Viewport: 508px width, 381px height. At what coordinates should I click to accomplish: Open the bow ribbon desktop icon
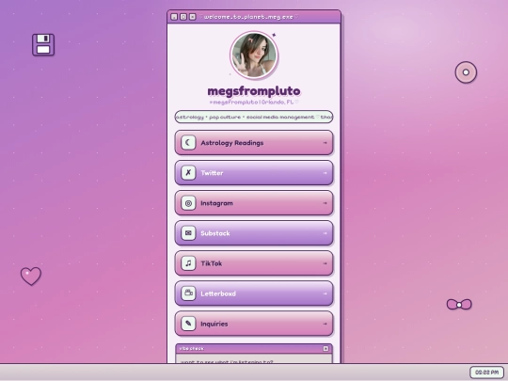pyautogui.click(x=459, y=305)
